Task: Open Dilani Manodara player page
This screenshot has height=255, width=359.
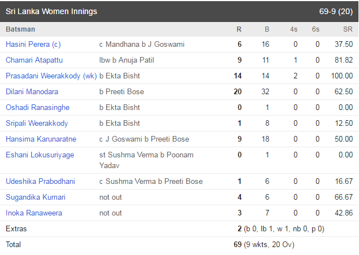Action: click(x=32, y=92)
